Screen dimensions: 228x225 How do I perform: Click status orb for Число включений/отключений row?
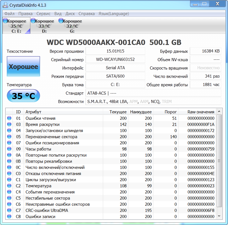click(9, 167)
